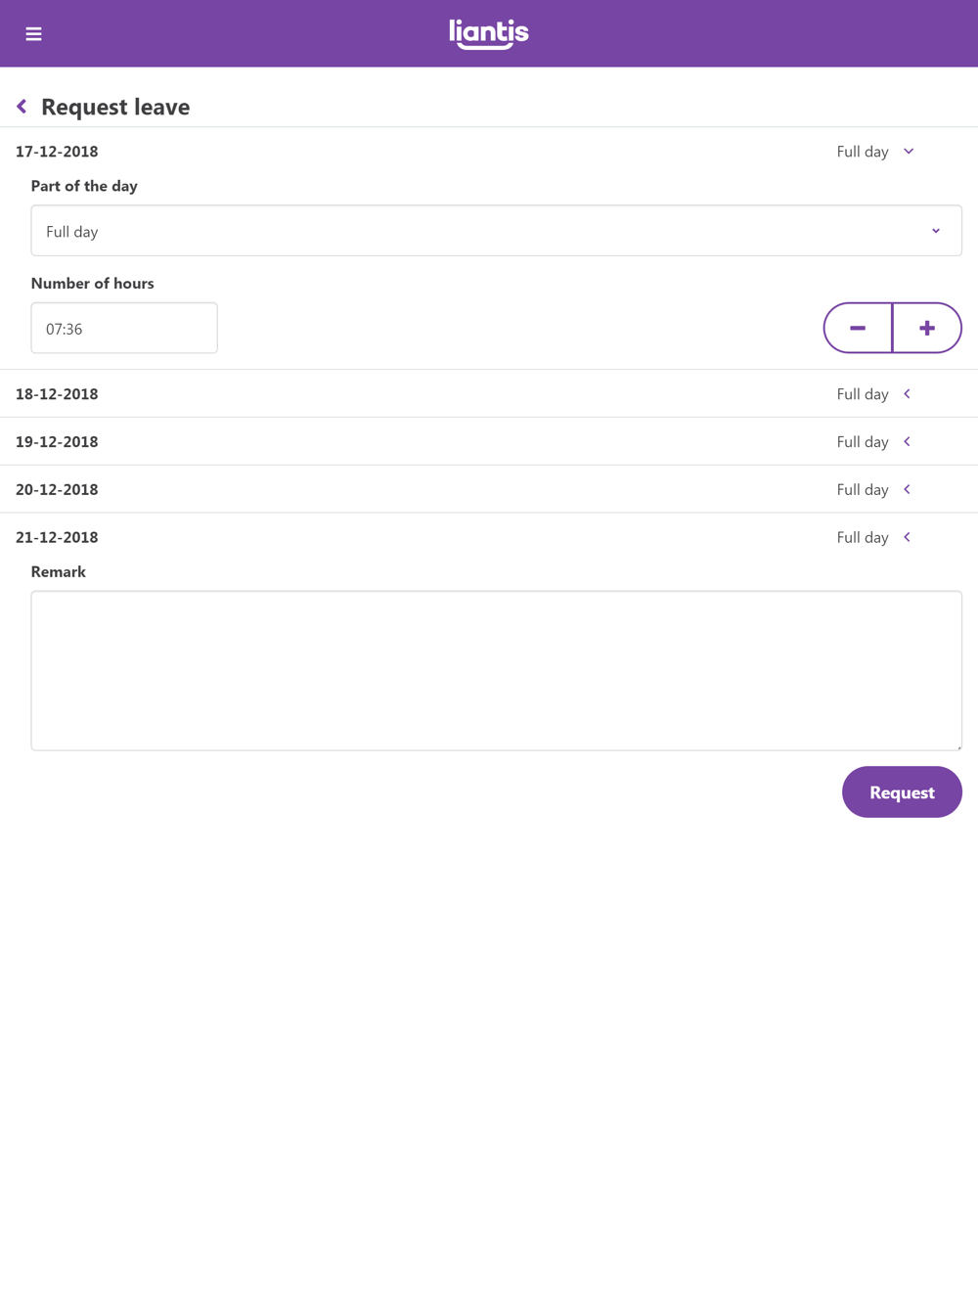Submit with the Request button
Image resolution: width=978 pixels, height=1305 pixels.
902,792
